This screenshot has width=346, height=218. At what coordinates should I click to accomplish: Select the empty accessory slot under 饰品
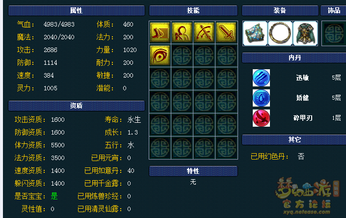point(334,33)
